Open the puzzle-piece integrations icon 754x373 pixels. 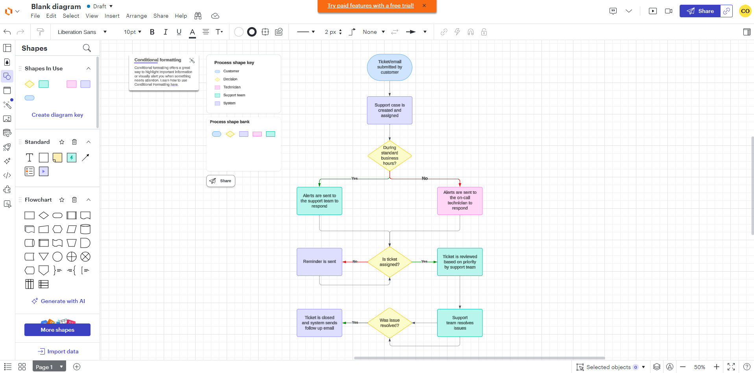pos(7,189)
